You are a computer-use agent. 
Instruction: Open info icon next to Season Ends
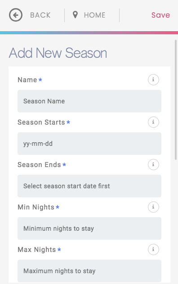153,164
